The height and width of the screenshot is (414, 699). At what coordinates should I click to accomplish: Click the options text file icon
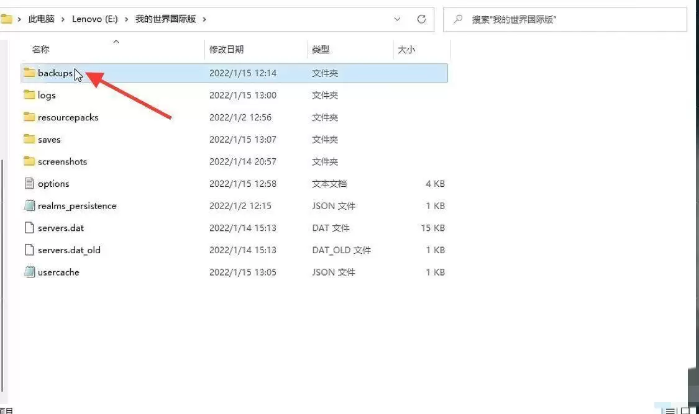coord(29,183)
